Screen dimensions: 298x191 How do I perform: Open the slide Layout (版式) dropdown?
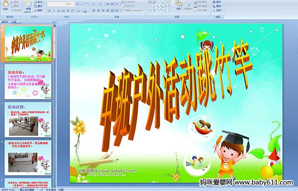coord(39,2)
